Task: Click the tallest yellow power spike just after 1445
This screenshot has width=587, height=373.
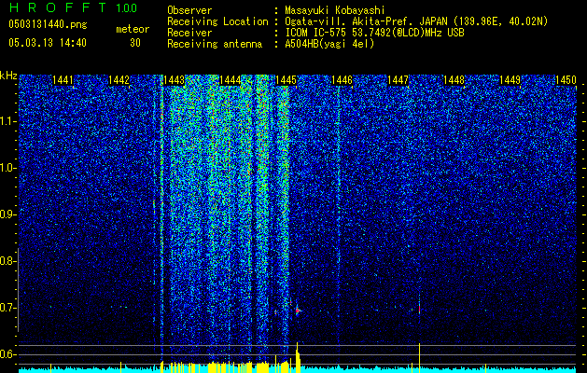Action: 298,357
